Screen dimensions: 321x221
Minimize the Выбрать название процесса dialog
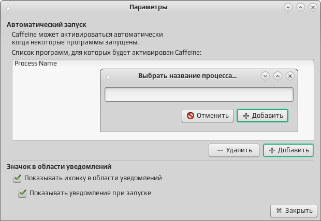click(x=265, y=76)
